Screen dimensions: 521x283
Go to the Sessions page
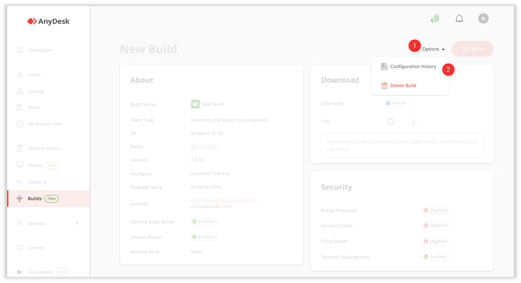point(37,182)
